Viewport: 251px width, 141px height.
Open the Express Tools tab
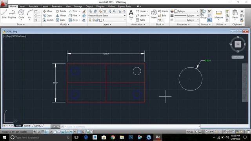click(x=125, y=6)
